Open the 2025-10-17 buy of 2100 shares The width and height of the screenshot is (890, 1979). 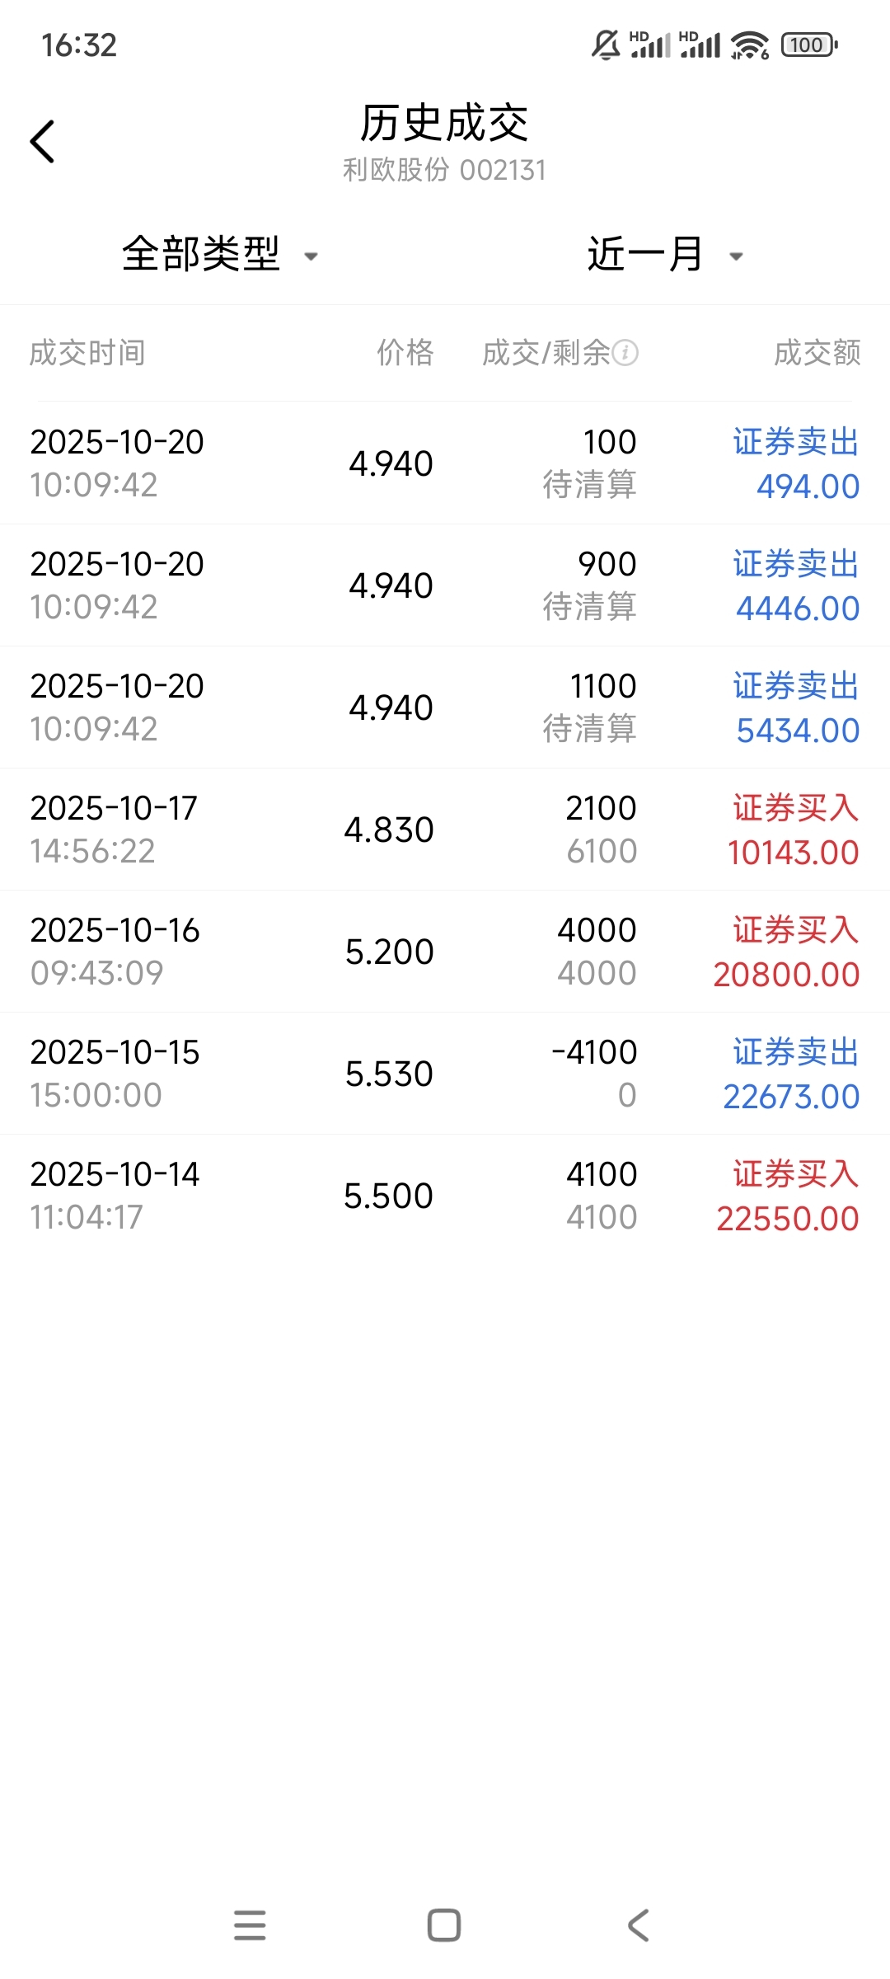[x=445, y=830]
